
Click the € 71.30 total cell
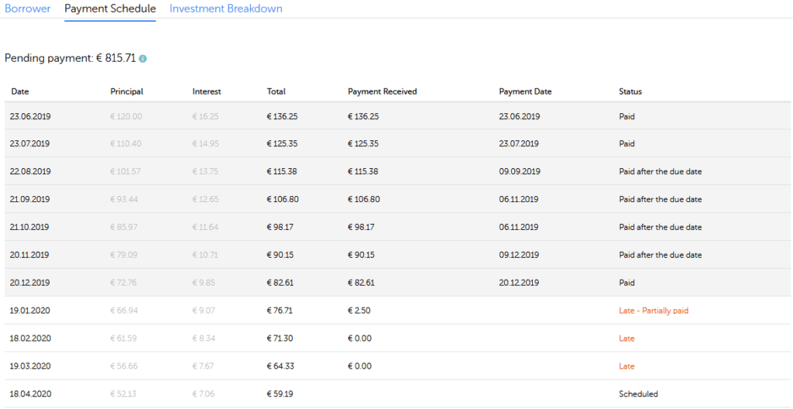(280, 339)
